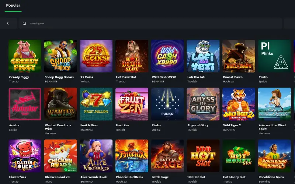Viewport: 295px width, 184px height.
Task: Focus the Search game field
Action: coord(151,24)
